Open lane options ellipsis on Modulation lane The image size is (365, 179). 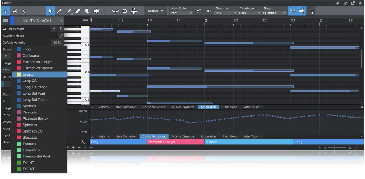point(93,107)
